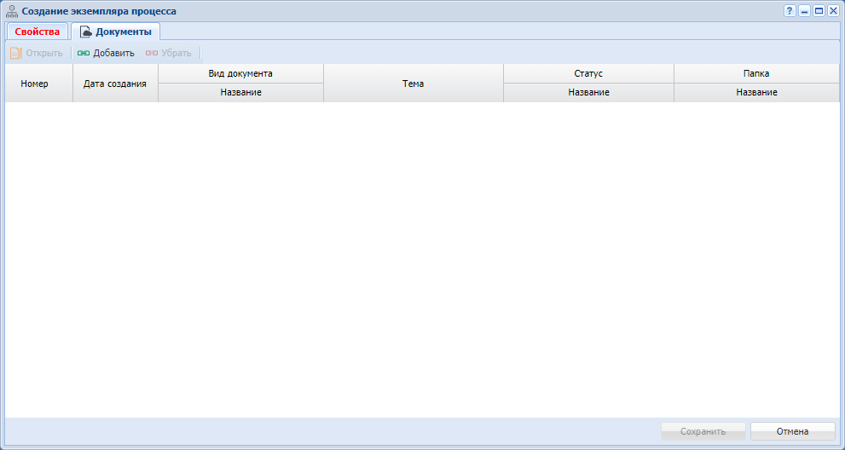Screen dimensions: 845x450
Task: Select the Документы tab
Action: click(x=115, y=32)
